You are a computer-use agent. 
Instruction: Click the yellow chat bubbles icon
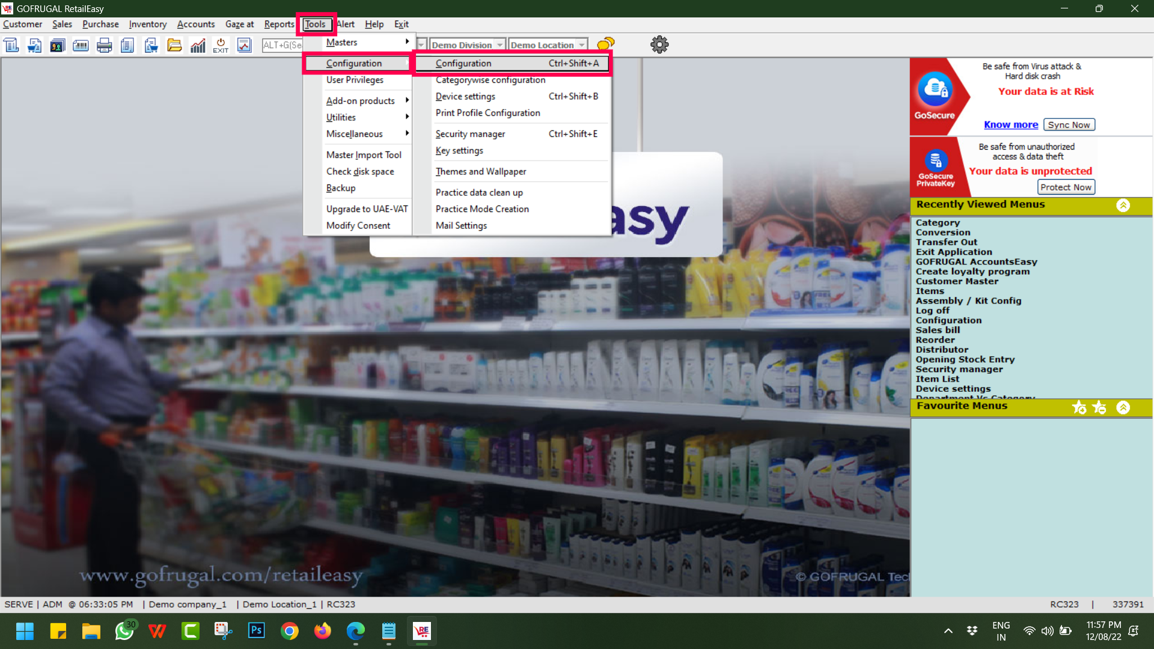606,44
